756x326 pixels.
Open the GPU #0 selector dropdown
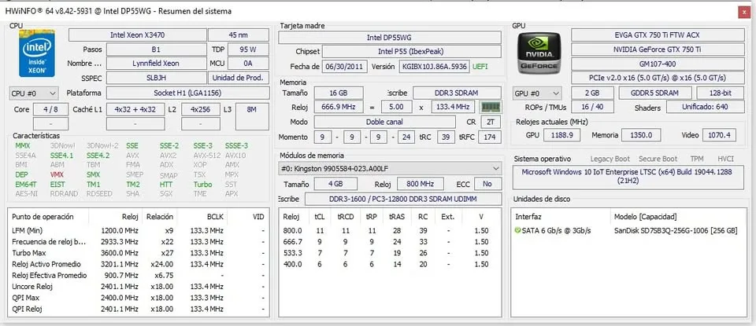coord(537,93)
